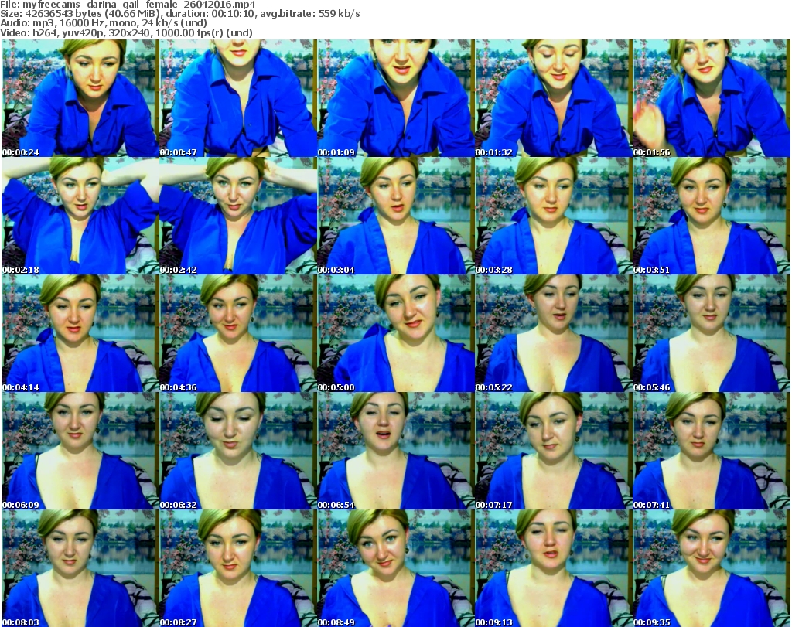Select the thumbnail timestamped 00:01:32
Screen dimensions: 792x627
[553, 98]
